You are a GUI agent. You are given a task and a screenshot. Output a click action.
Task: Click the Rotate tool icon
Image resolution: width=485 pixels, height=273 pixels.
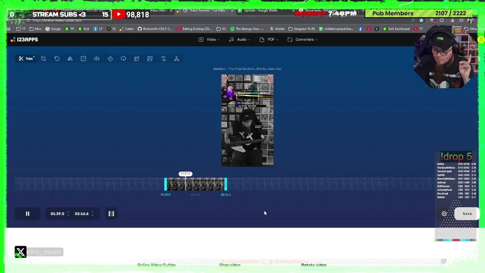click(57, 59)
